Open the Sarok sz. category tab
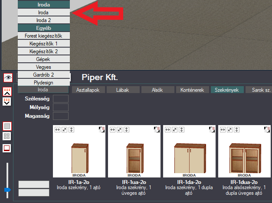 coord(259,90)
